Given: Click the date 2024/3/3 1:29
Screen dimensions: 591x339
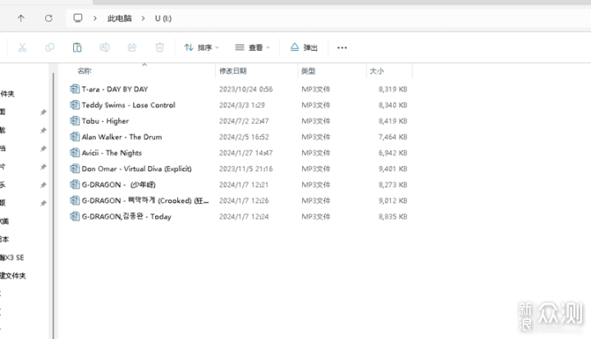Looking at the screenshot, I should 242,105.
